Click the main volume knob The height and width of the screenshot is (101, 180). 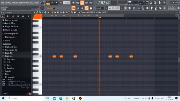point(42,3)
